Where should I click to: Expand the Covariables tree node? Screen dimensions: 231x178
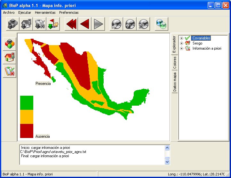[181, 38]
